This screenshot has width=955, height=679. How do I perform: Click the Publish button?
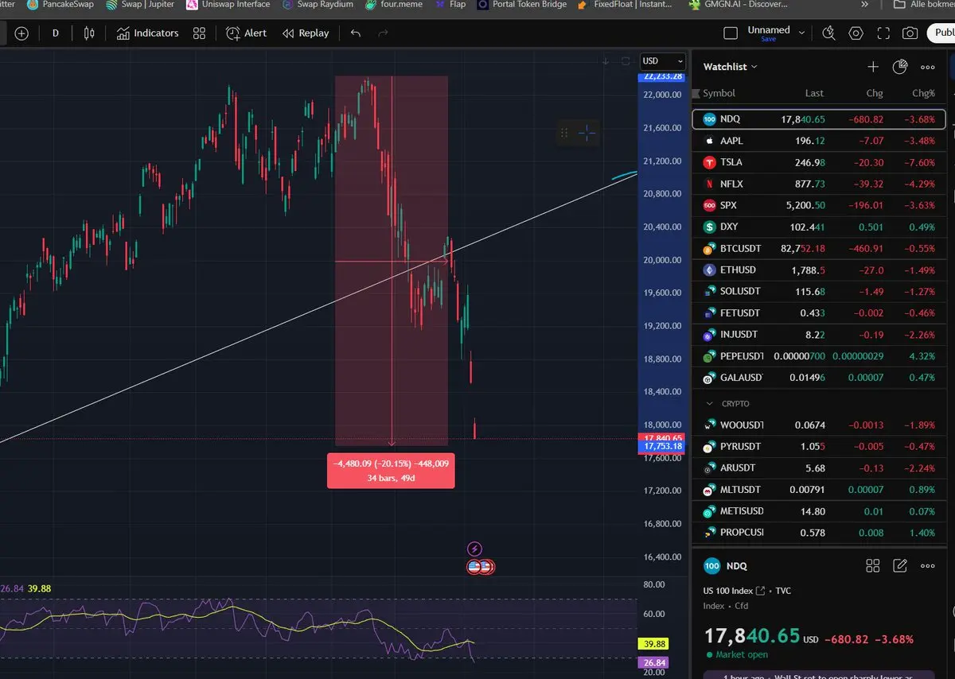click(941, 33)
